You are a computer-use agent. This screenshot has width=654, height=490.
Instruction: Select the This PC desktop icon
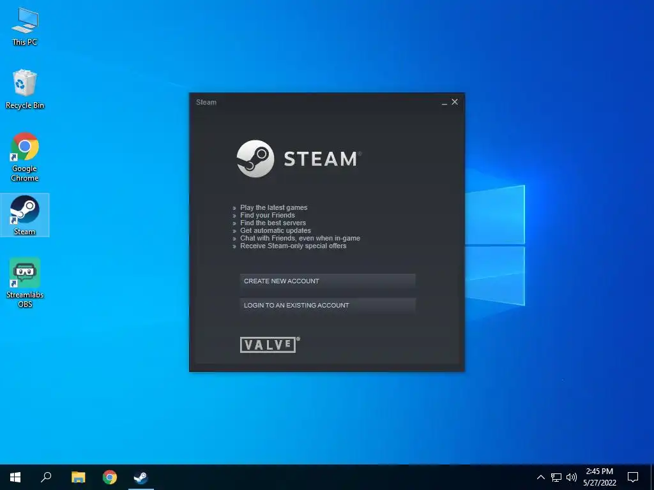pyautogui.click(x=25, y=26)
